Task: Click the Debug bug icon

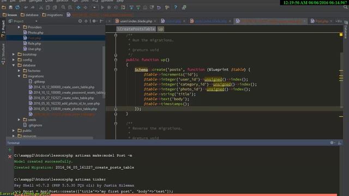Action: [109, 8]
